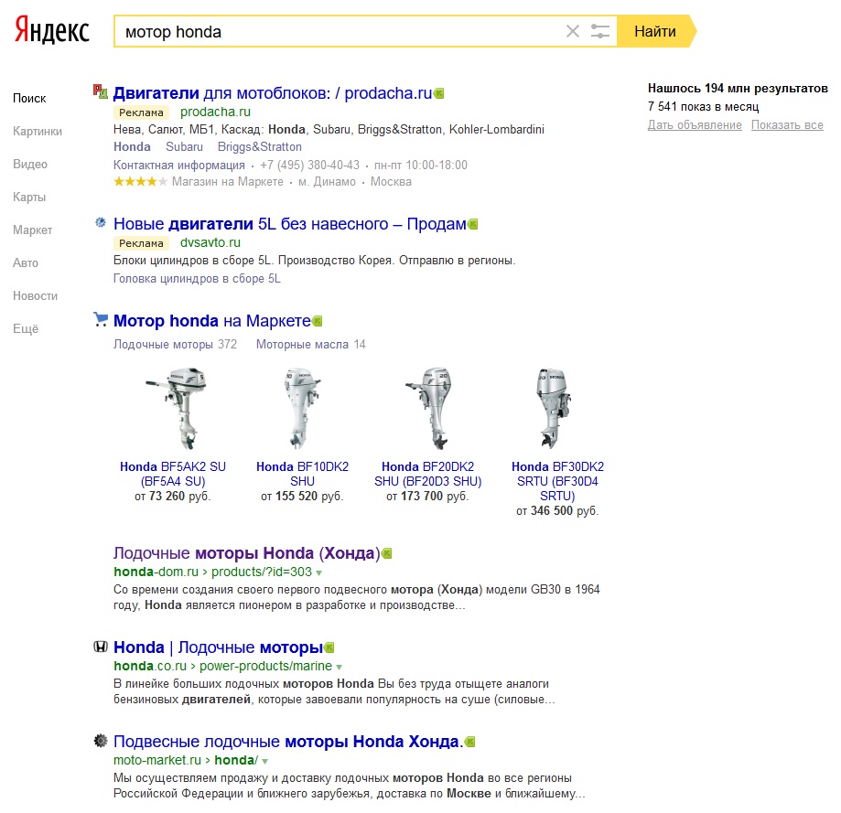
Task: Open honda-dom.ru green URL
Action: click(x=212, y=572)
